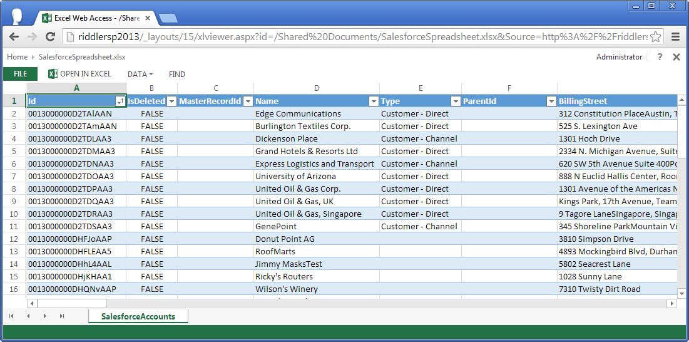689x342 pixels.
Task: Click the Excel icon in Open in Excel
Action: click(53, 74)
